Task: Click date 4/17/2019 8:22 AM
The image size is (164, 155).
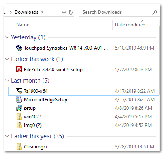Action: click(x=135, y=91)
